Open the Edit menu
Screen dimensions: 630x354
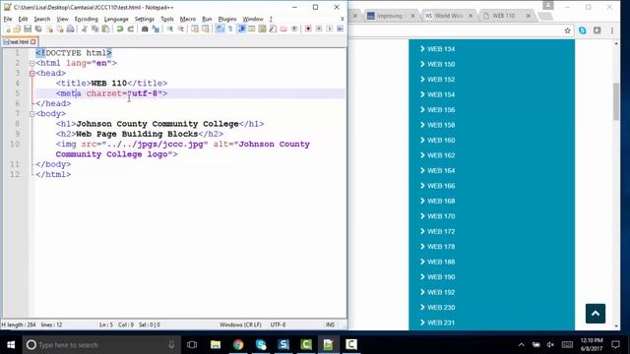23,19
